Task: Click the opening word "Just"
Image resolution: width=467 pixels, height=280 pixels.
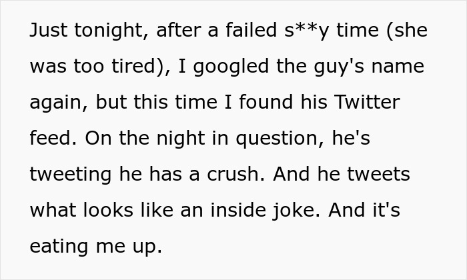Action: click(48, 31)
